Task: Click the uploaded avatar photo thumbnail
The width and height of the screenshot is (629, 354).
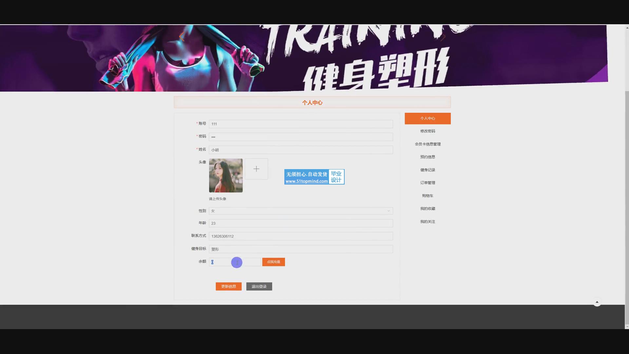Action: pos(226,175)
